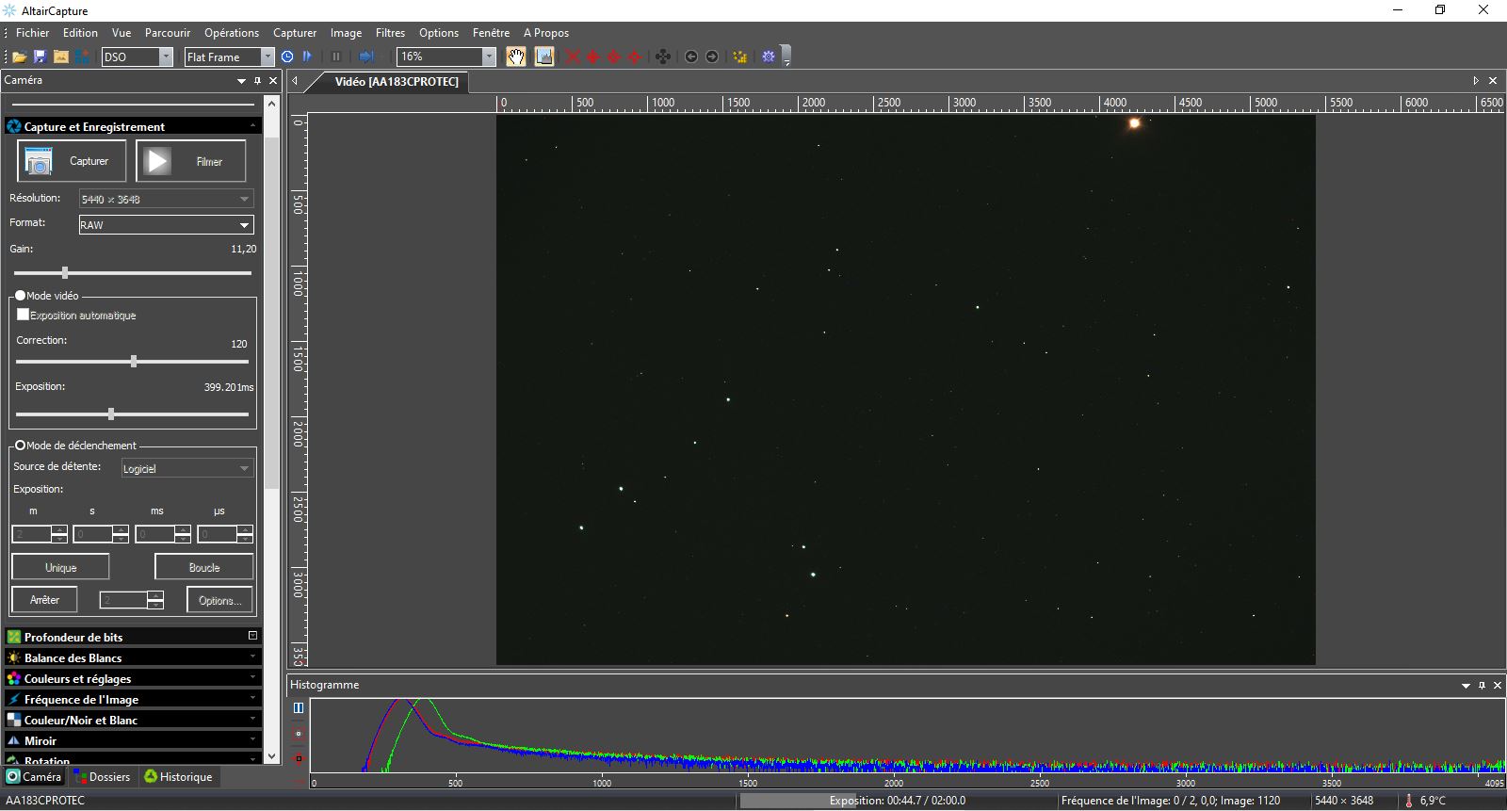The width and height of the screenshot is (1507, 811).
Task: Click the pause icon in histogram panel
Action: pos(299,707)
